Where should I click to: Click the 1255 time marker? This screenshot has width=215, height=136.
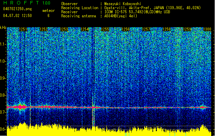coord(105,29)
